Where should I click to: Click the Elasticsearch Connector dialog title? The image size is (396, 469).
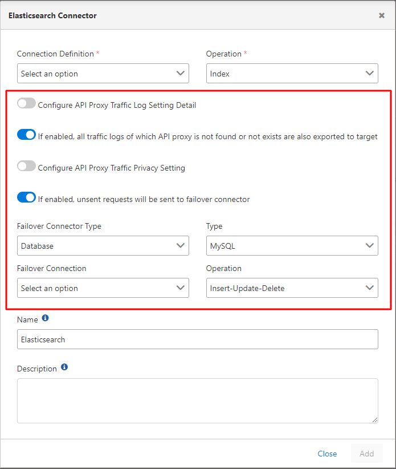coord(52,15)
